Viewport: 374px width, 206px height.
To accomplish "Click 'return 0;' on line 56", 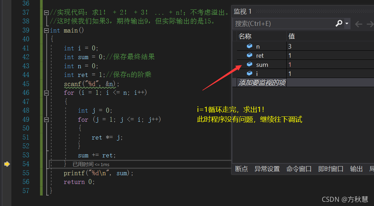I will (79, 182).
